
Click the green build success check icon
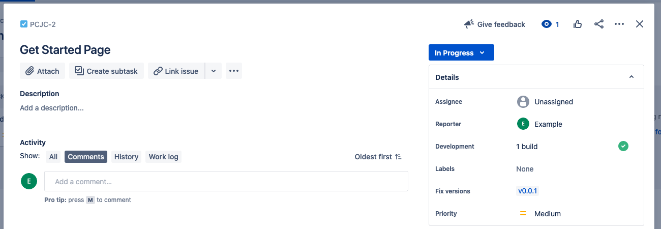pos(623,147)
